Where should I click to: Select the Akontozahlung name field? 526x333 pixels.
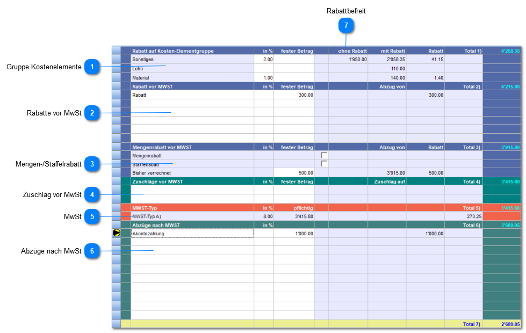[192, 234]
